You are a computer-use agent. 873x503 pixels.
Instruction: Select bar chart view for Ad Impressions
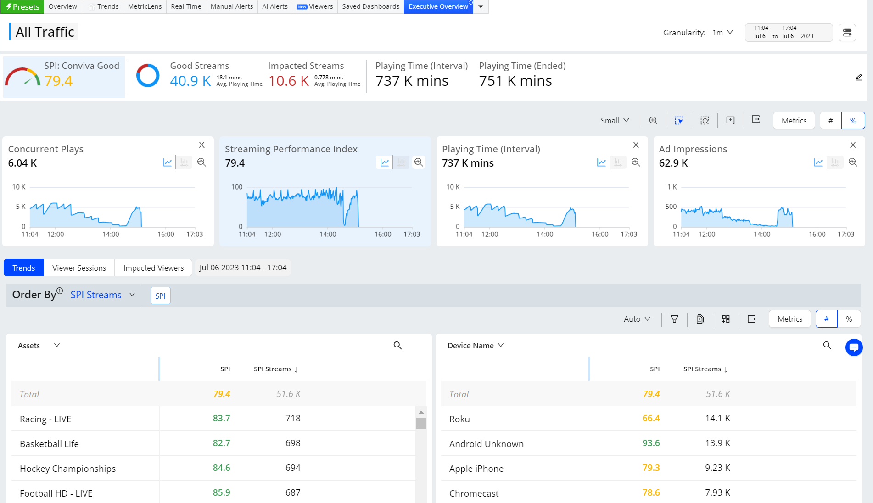[x=835, y=162]
